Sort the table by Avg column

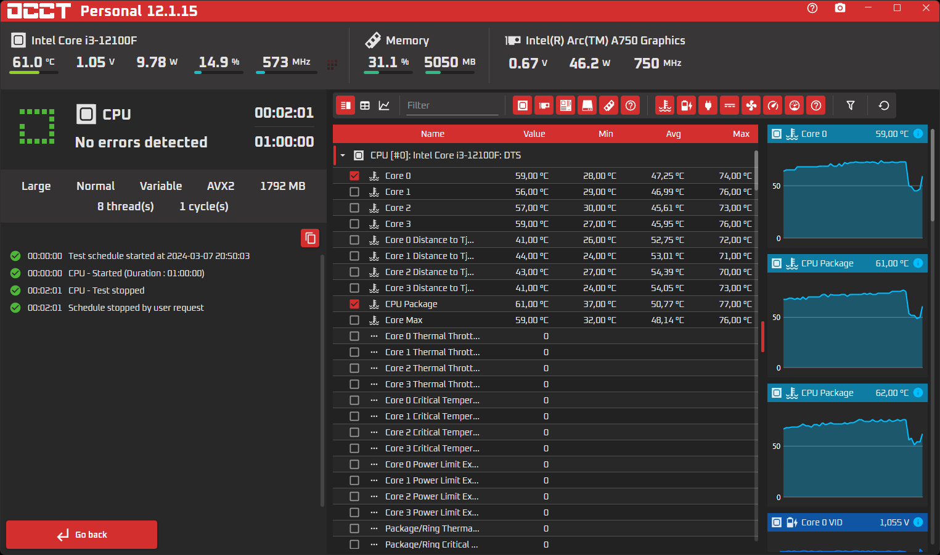674,134
